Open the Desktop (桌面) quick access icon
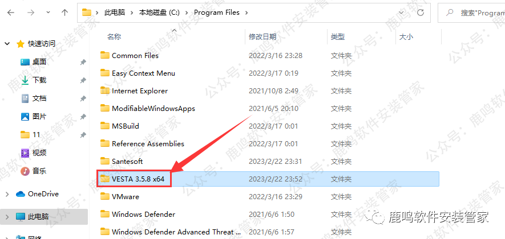The image size is (505, 239). [25, 62]
